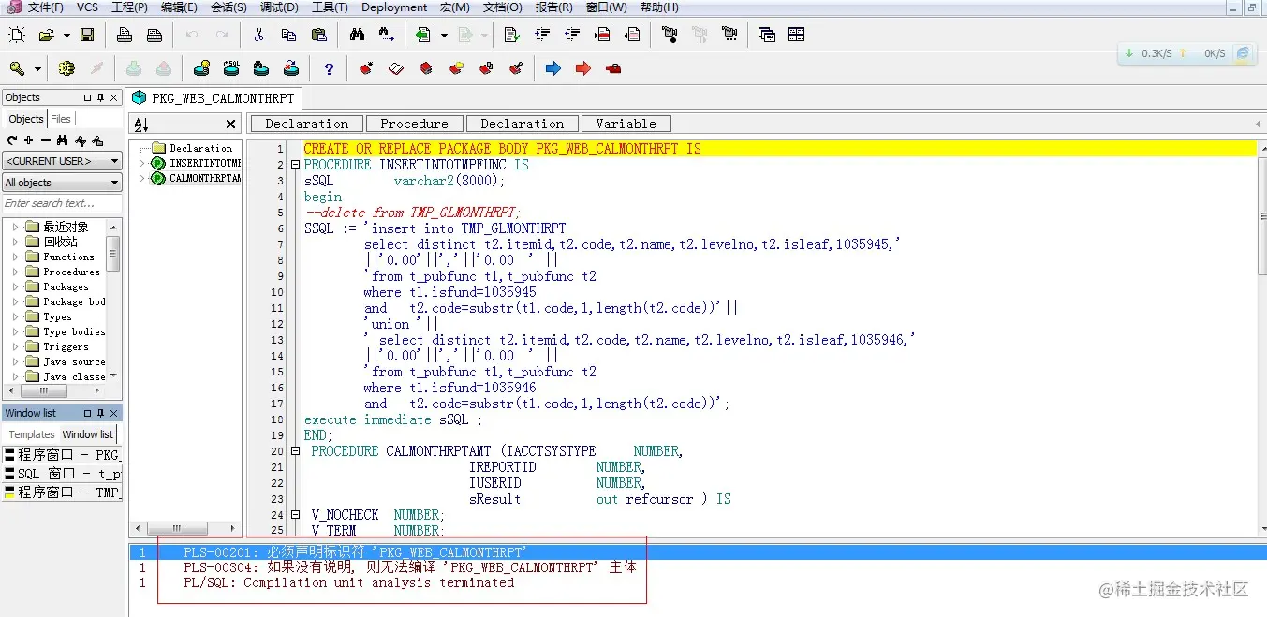Open Find with the binoculars icon
Image resolution: width=1267 pixels, height=617 pixels.
[x=357, y=35]
